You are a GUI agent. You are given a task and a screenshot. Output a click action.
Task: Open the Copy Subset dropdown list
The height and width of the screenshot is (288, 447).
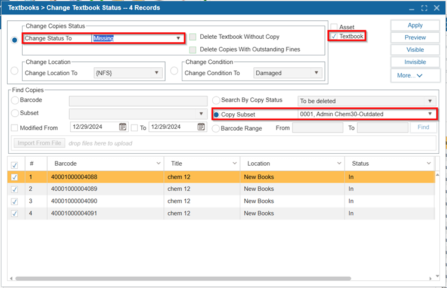[x=430, y=114]
